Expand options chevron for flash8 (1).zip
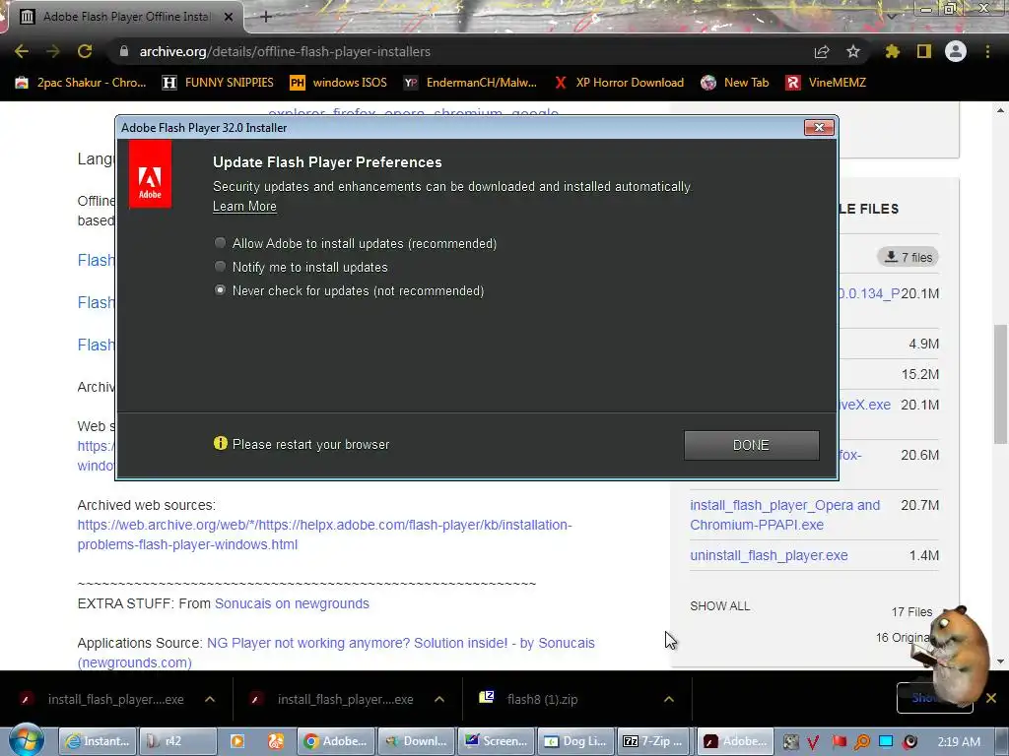 [669, 700]
